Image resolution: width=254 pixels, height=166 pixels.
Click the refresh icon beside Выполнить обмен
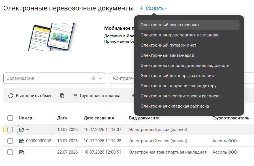pos(11,96)
